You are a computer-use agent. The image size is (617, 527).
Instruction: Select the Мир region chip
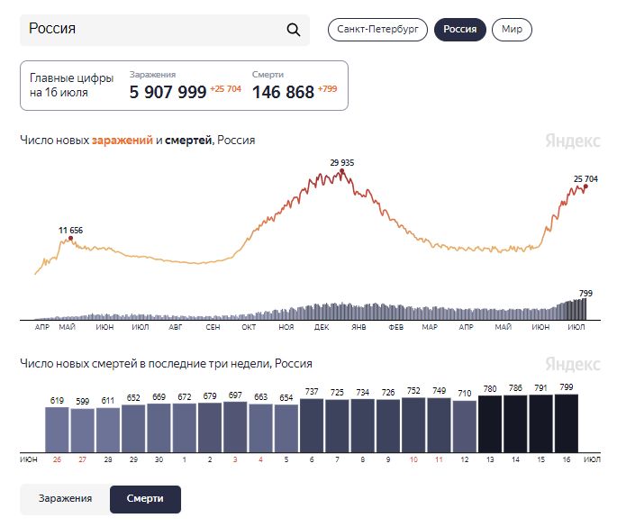pyautogui.click(x=512, y=30)
